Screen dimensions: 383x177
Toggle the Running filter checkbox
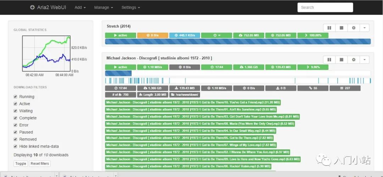click(15, 96)
